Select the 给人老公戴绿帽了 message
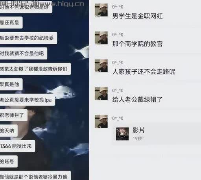 [138, 100]
